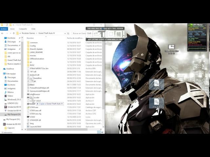Open the address bar history dropdown
This screenshot has height=157, width=210.
coord(65,33)
